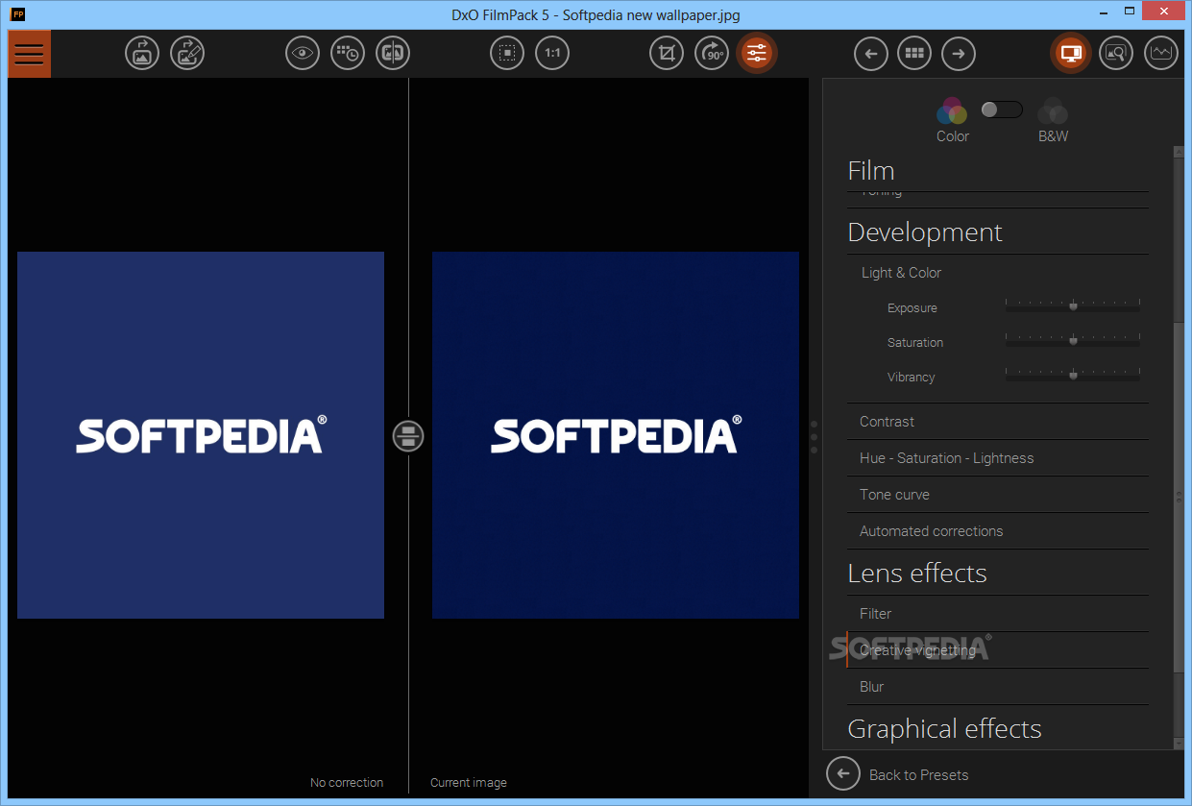The height and width of the screenshot is (806, 1192).
Task: Expand the Filter section
Action: [998, 614]
